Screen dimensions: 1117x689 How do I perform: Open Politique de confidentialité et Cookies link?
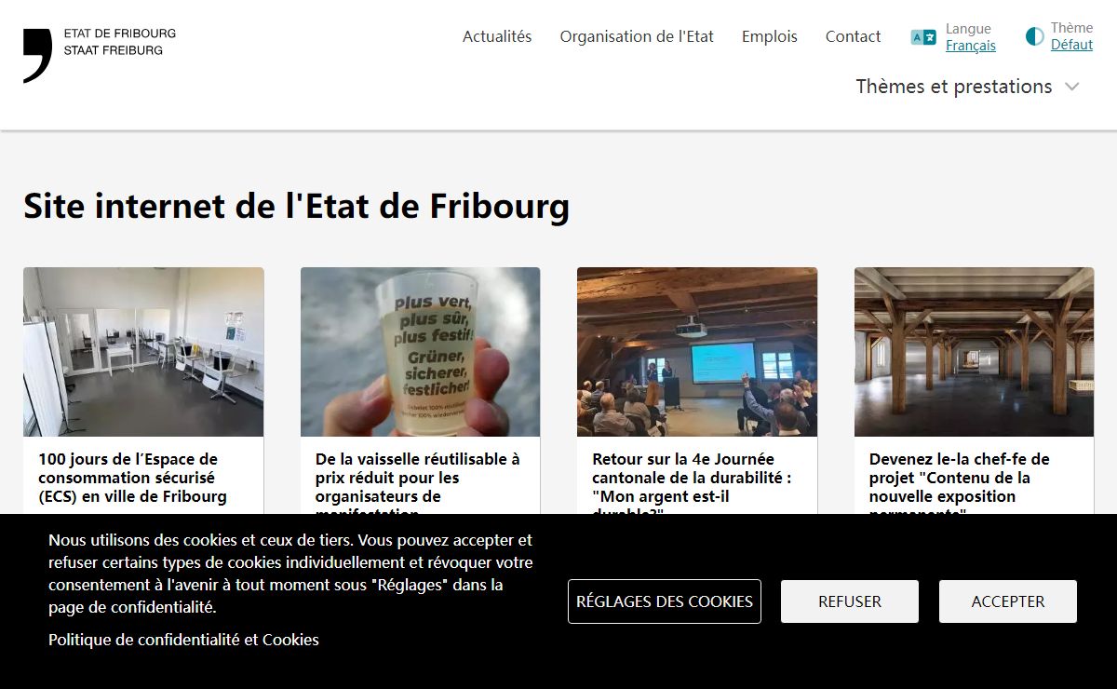pyautogui.click(x=183, y=640)
